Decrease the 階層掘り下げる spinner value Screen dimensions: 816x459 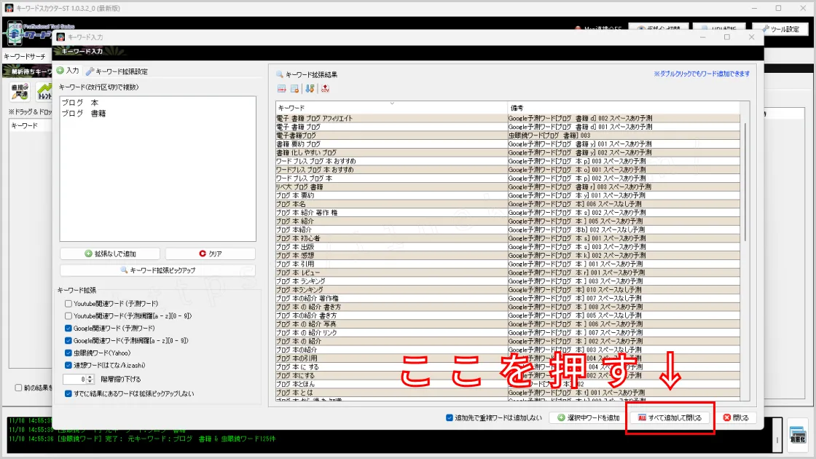tap(91, 382)
